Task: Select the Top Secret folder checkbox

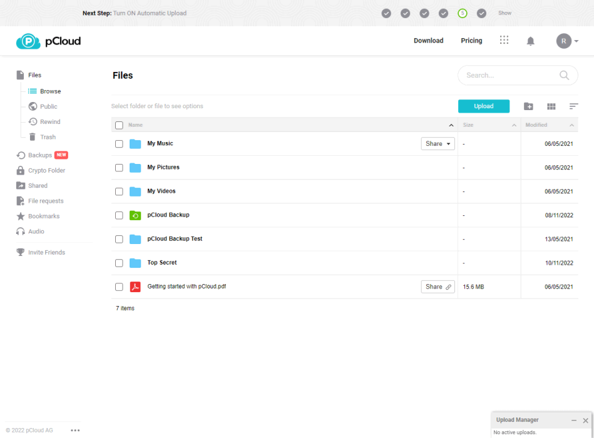Action: click(x=119, y=263)
